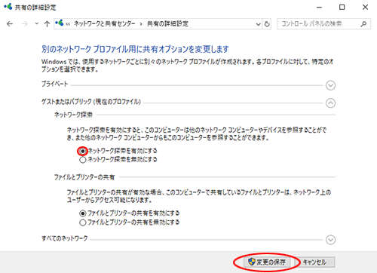Click the window title bar network icon
The height and width of the screenshot is (273, 377).
pyautogui.click(x=8, y=7)
